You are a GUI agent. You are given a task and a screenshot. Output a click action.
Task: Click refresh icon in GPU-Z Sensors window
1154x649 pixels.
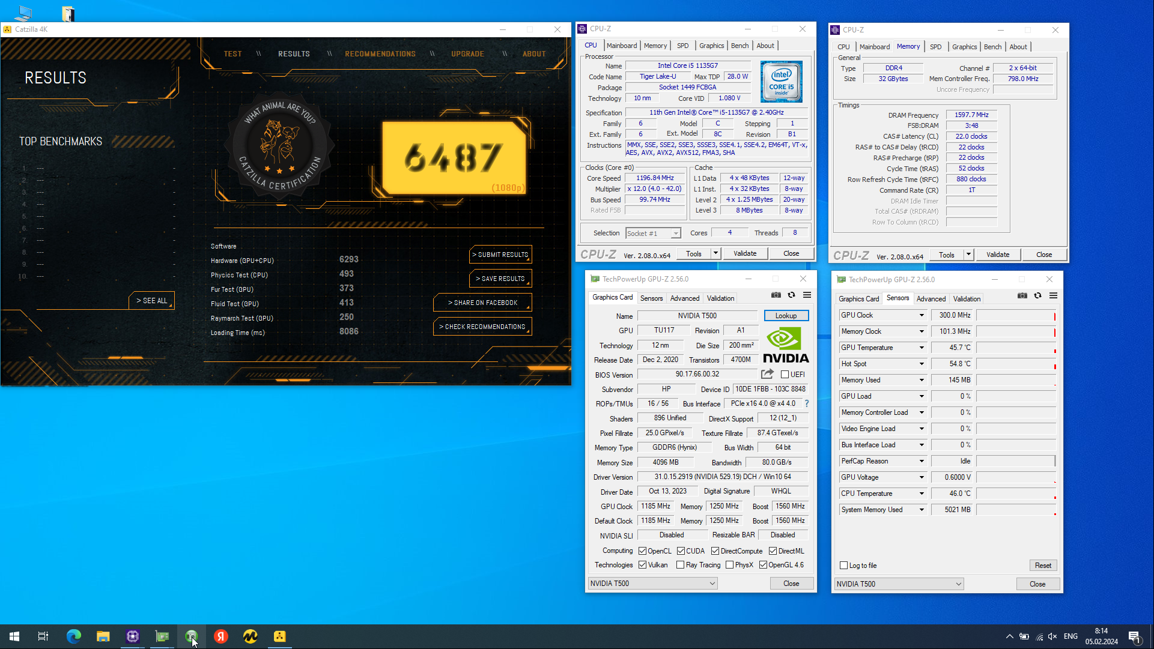(1038, 295)
